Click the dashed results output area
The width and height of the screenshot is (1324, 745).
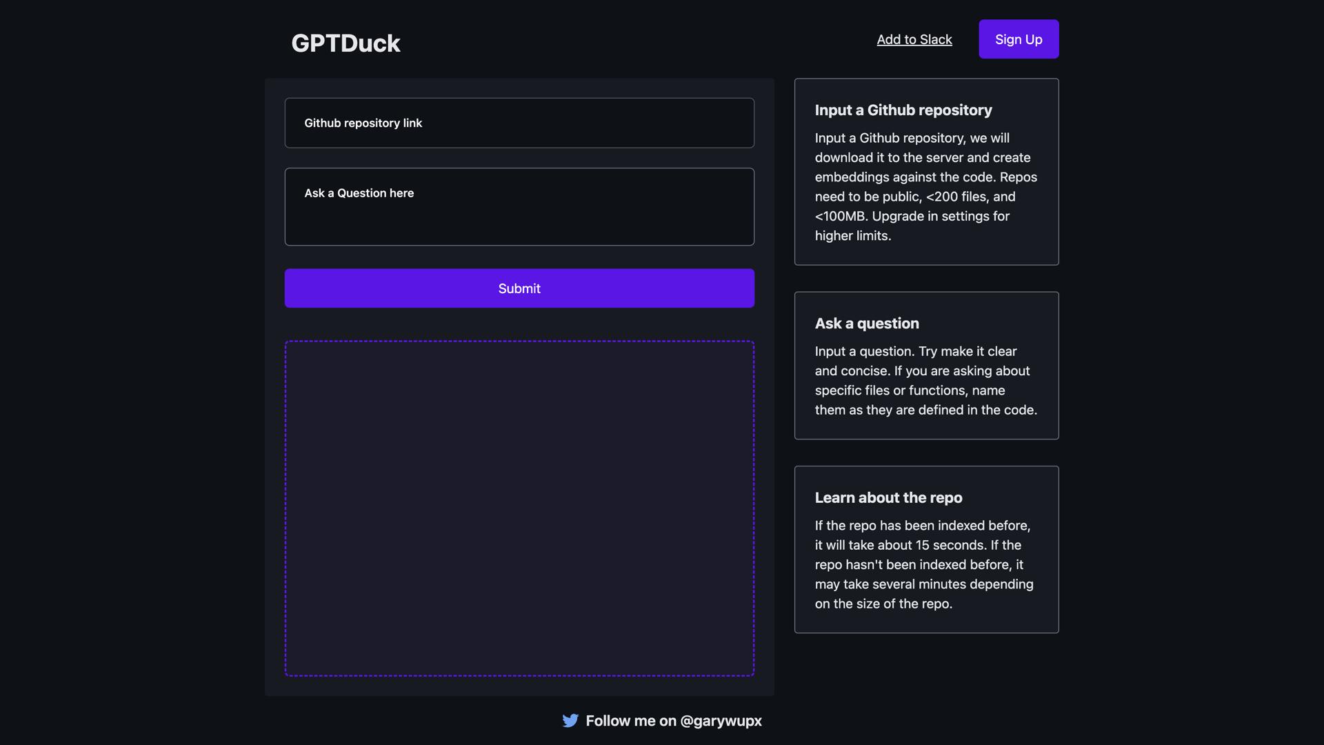click(519, 508)
